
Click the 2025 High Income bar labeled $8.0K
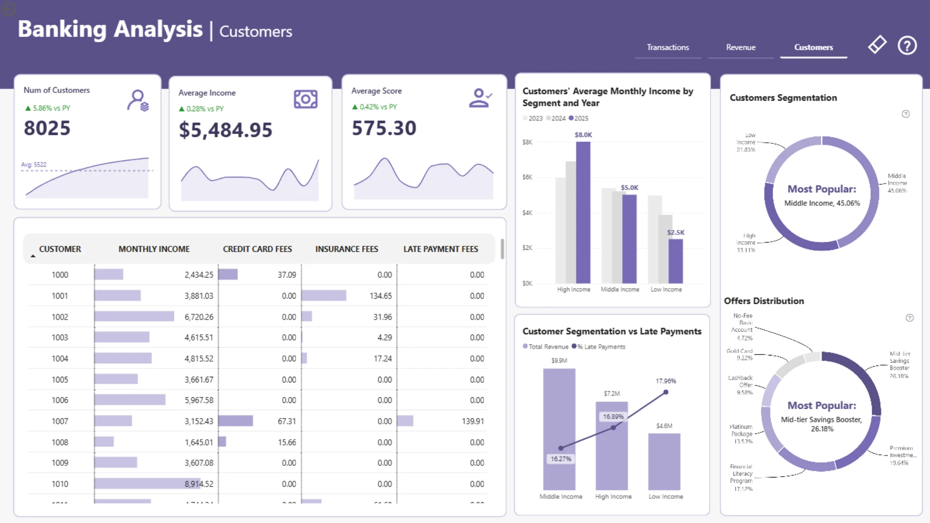point(583,213)
